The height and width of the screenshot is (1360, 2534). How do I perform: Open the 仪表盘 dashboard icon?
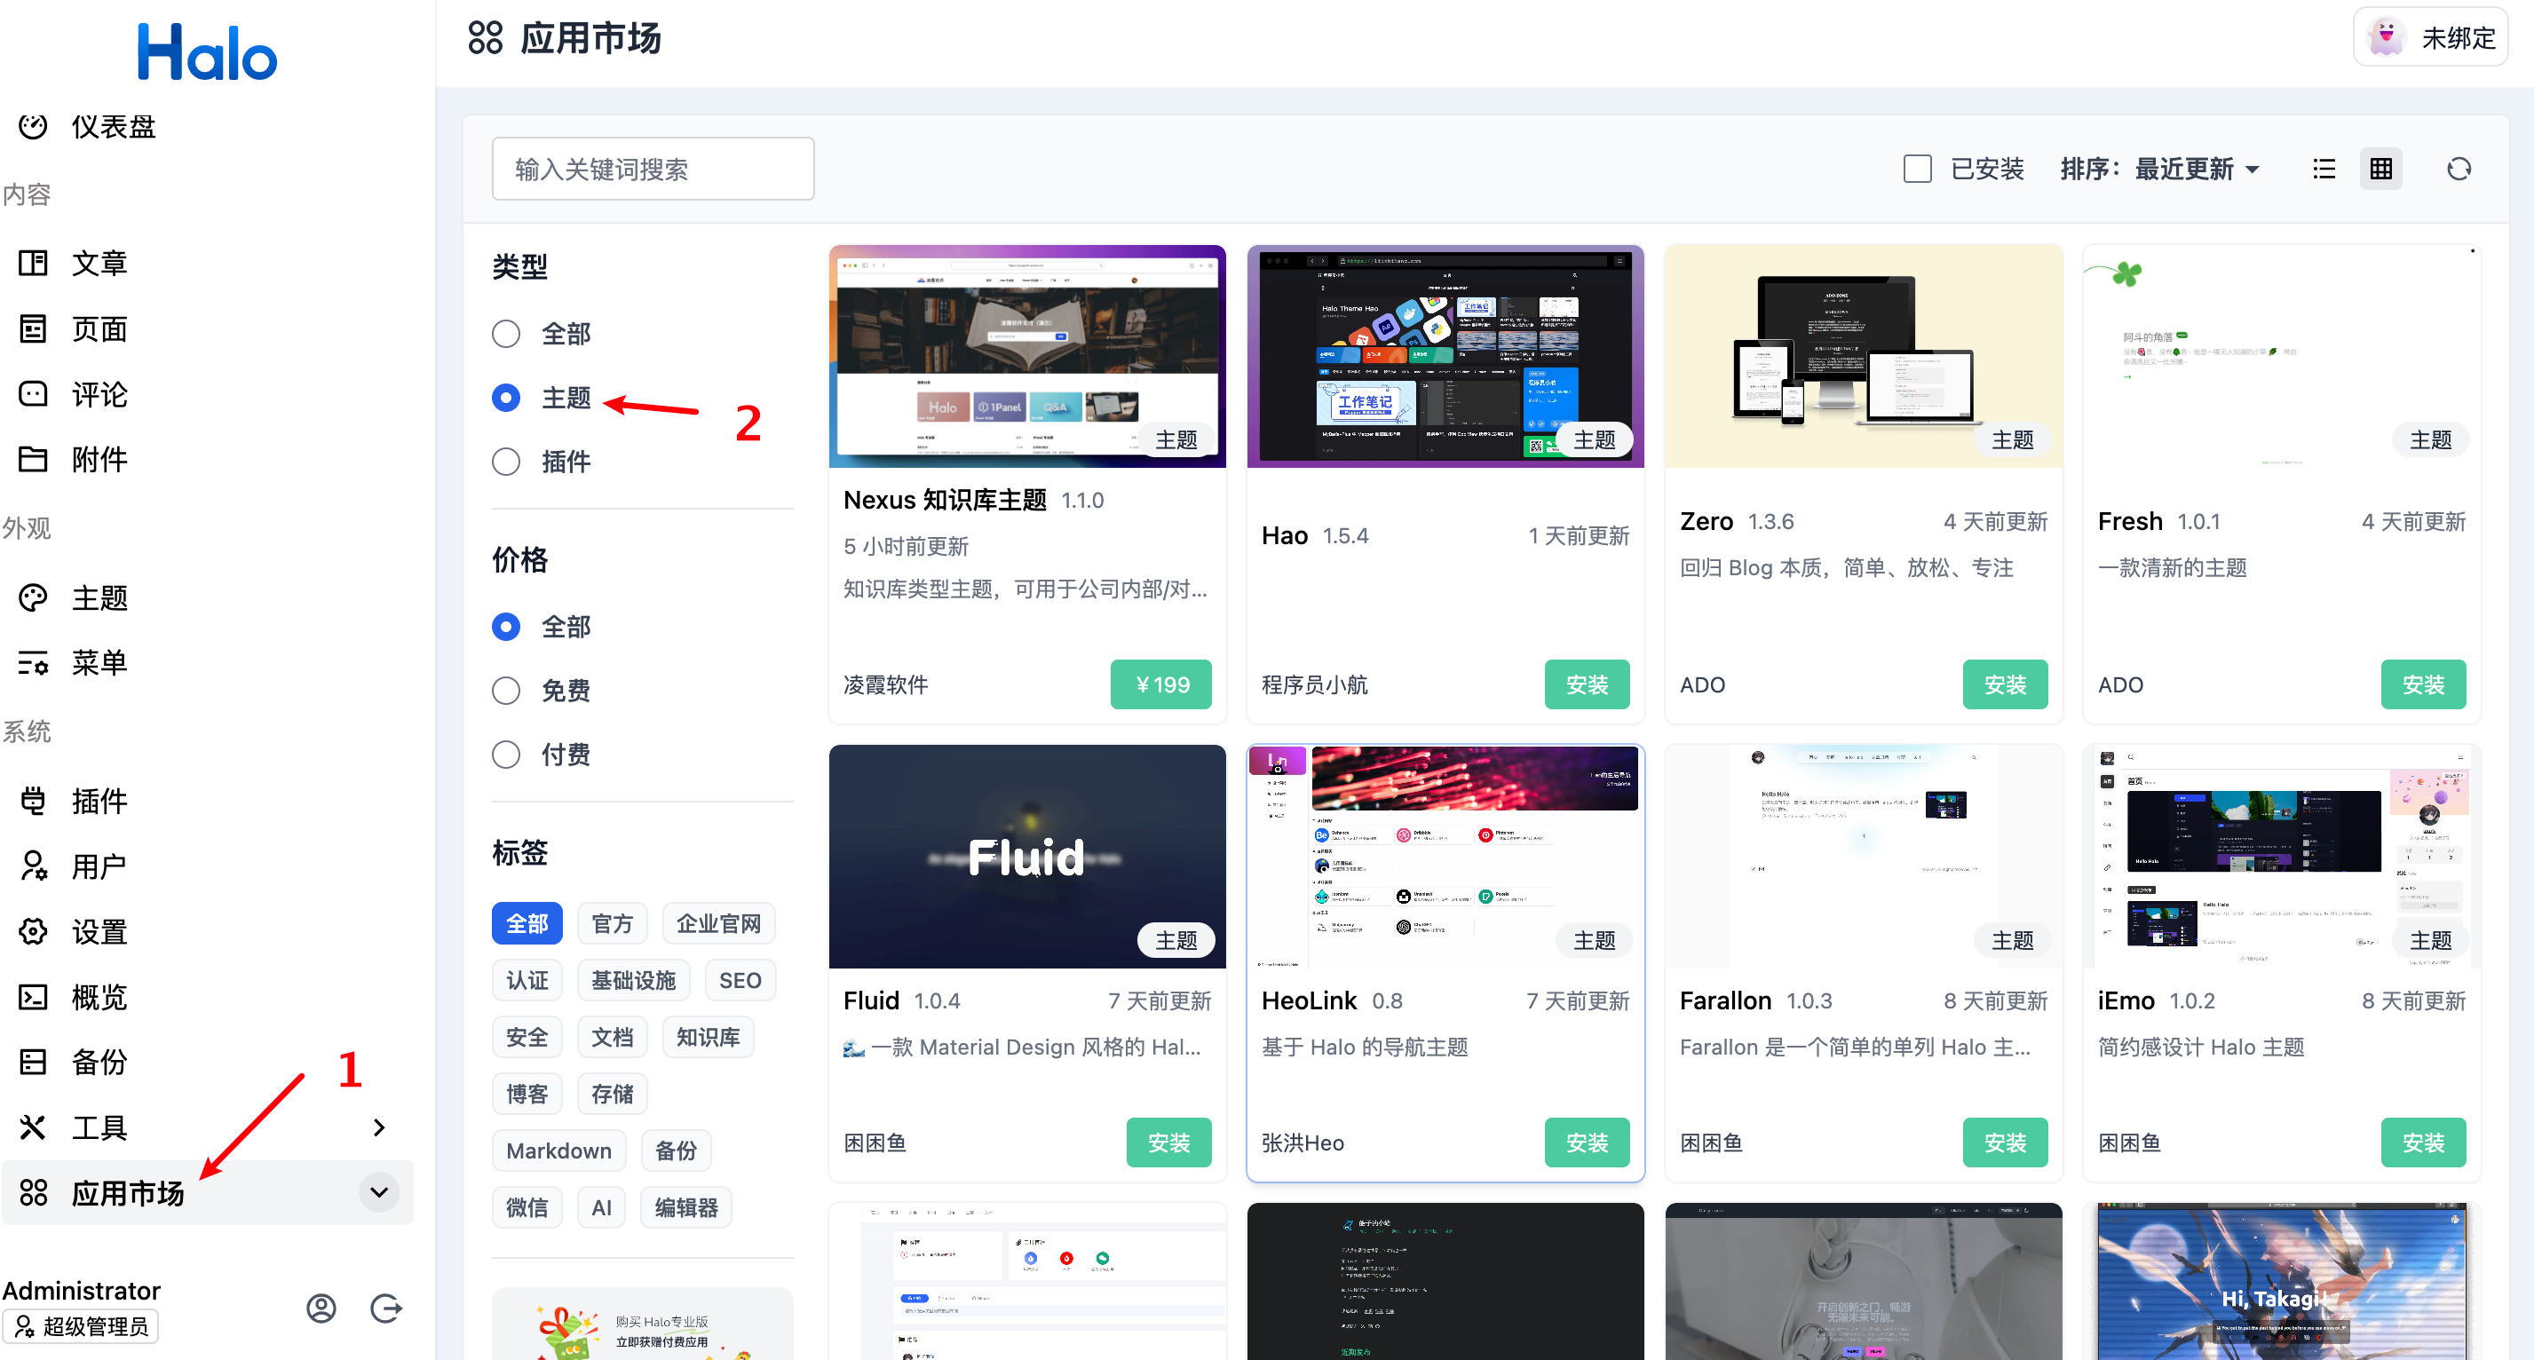pos(34,126)
